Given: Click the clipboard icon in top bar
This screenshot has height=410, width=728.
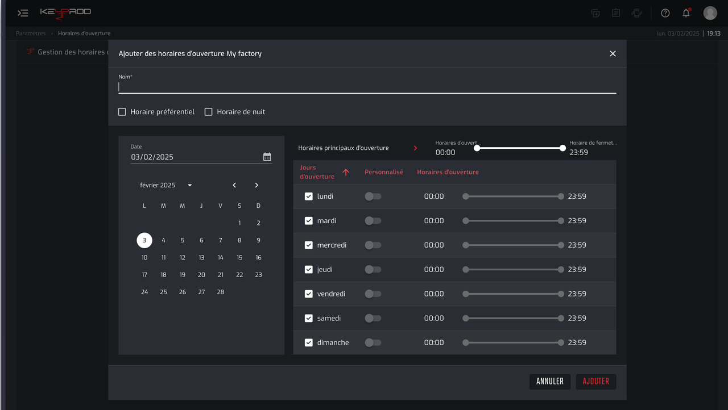Looking at the screenshot, I should [616, 13].
